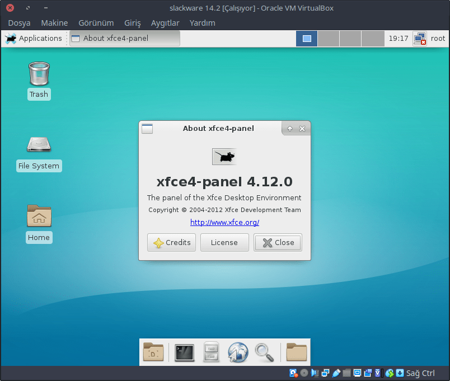
Task: Close the VirtualBox window with red button
Action: tap(10, 8)
